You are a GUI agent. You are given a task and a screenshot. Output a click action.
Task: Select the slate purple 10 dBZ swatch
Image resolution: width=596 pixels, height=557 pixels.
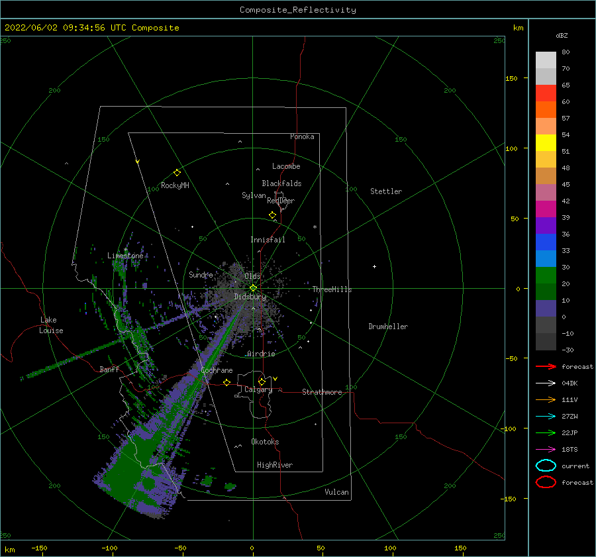(x=546, y=308)
